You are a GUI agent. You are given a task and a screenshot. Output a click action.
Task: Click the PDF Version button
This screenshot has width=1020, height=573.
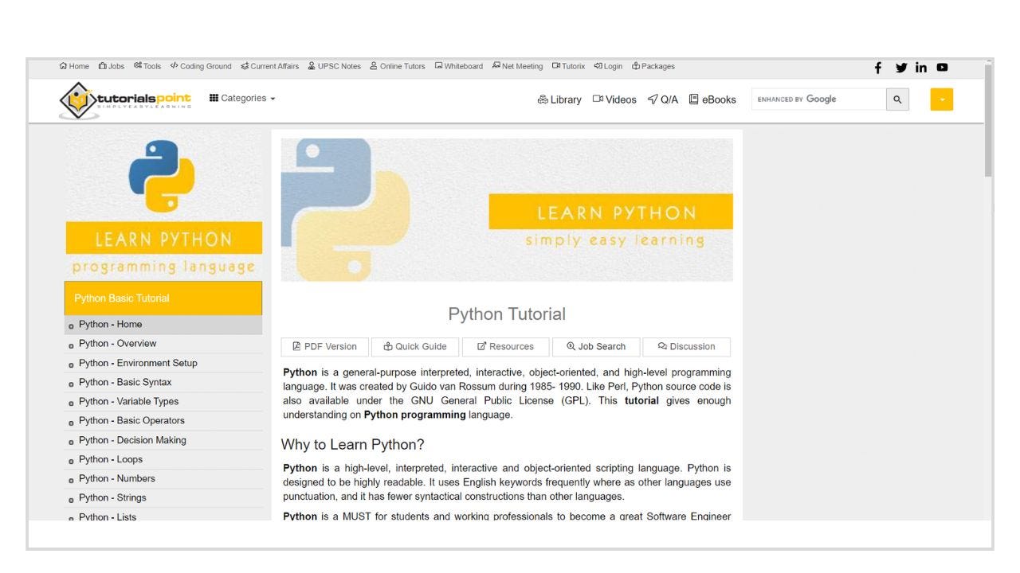pos(324,346)
